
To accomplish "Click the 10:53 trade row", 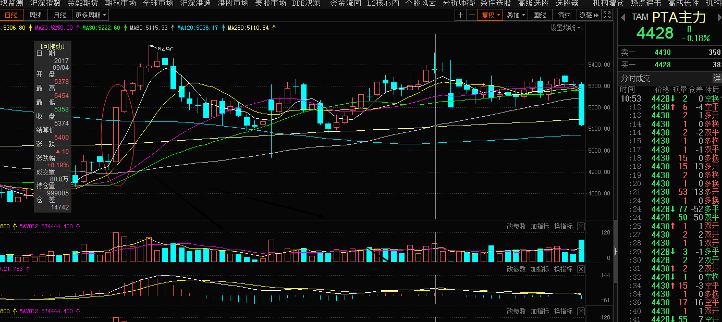I will click(670, 98).
